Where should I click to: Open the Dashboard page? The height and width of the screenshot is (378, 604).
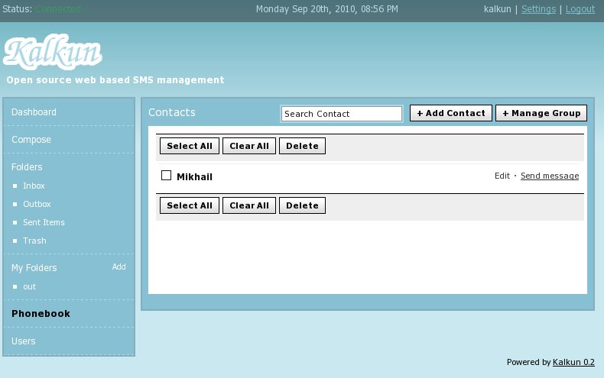tap(34, 112)
